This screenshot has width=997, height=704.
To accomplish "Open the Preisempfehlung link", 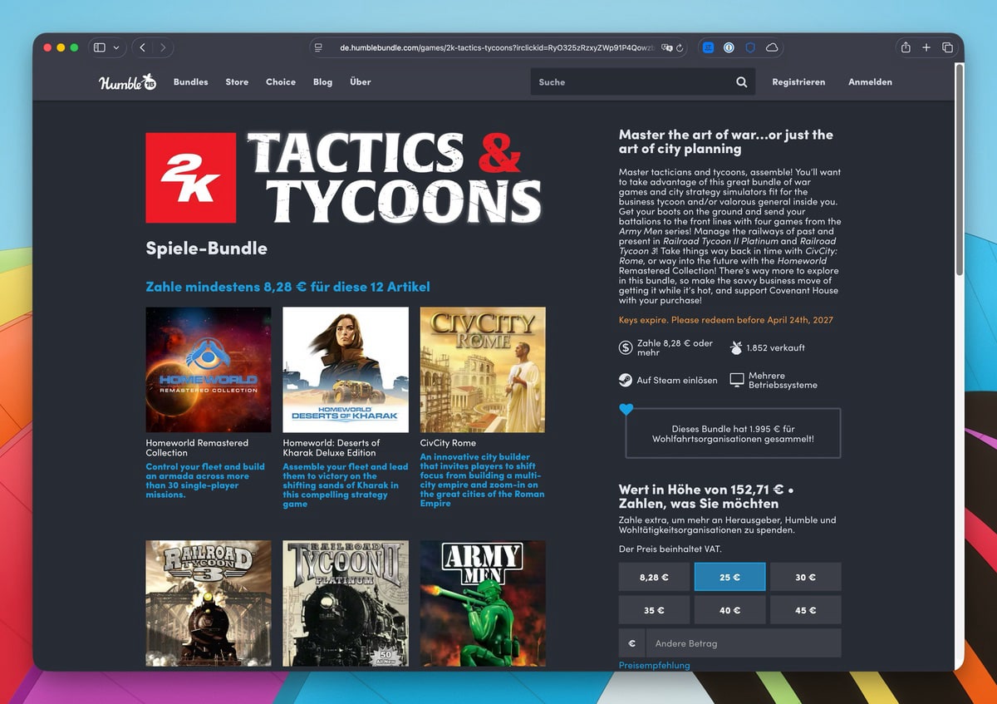I will coord(654,665).
